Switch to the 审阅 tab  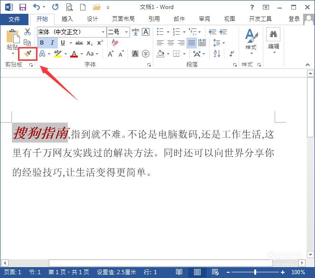click(x=204, y=19)
